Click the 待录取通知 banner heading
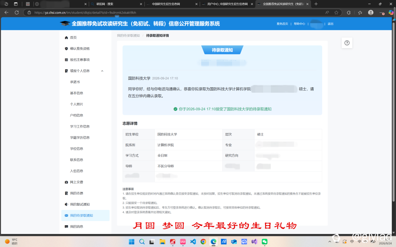This screenshot has height=247, width=396. (x=222, y=50)
